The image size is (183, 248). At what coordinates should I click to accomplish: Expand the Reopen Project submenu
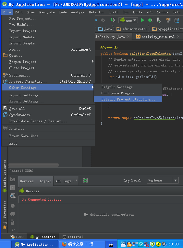48,62
